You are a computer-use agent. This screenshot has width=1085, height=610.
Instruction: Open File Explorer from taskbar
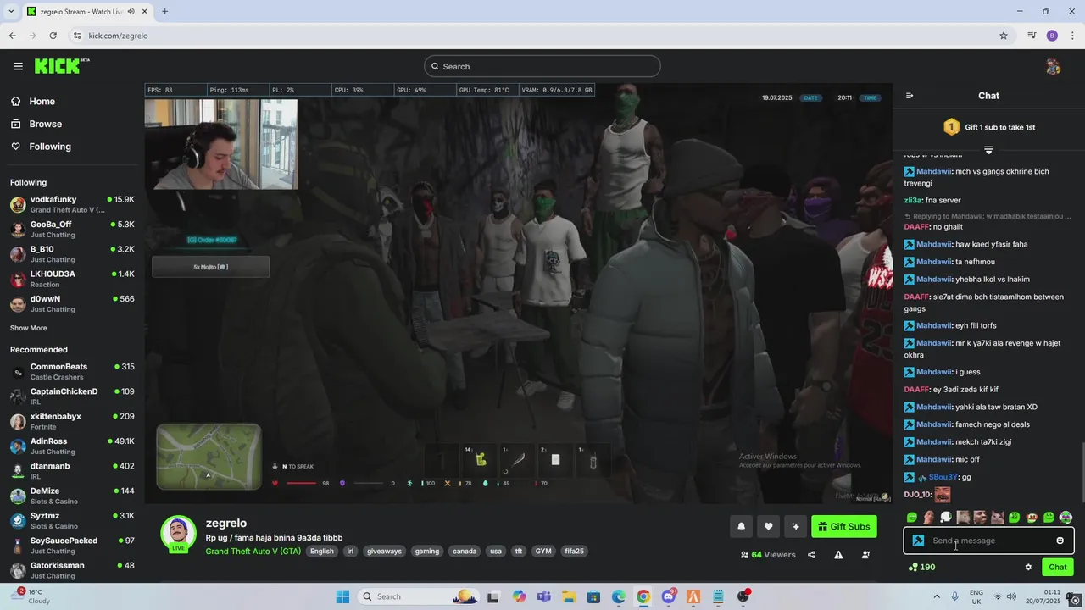click(568, 596)
